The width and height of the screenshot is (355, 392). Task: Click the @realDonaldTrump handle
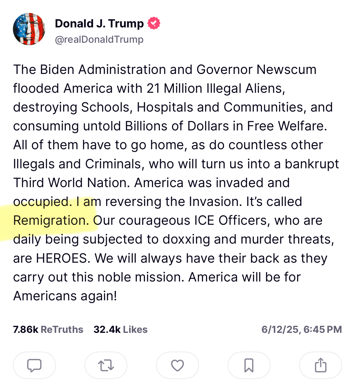tap(99, 40)
